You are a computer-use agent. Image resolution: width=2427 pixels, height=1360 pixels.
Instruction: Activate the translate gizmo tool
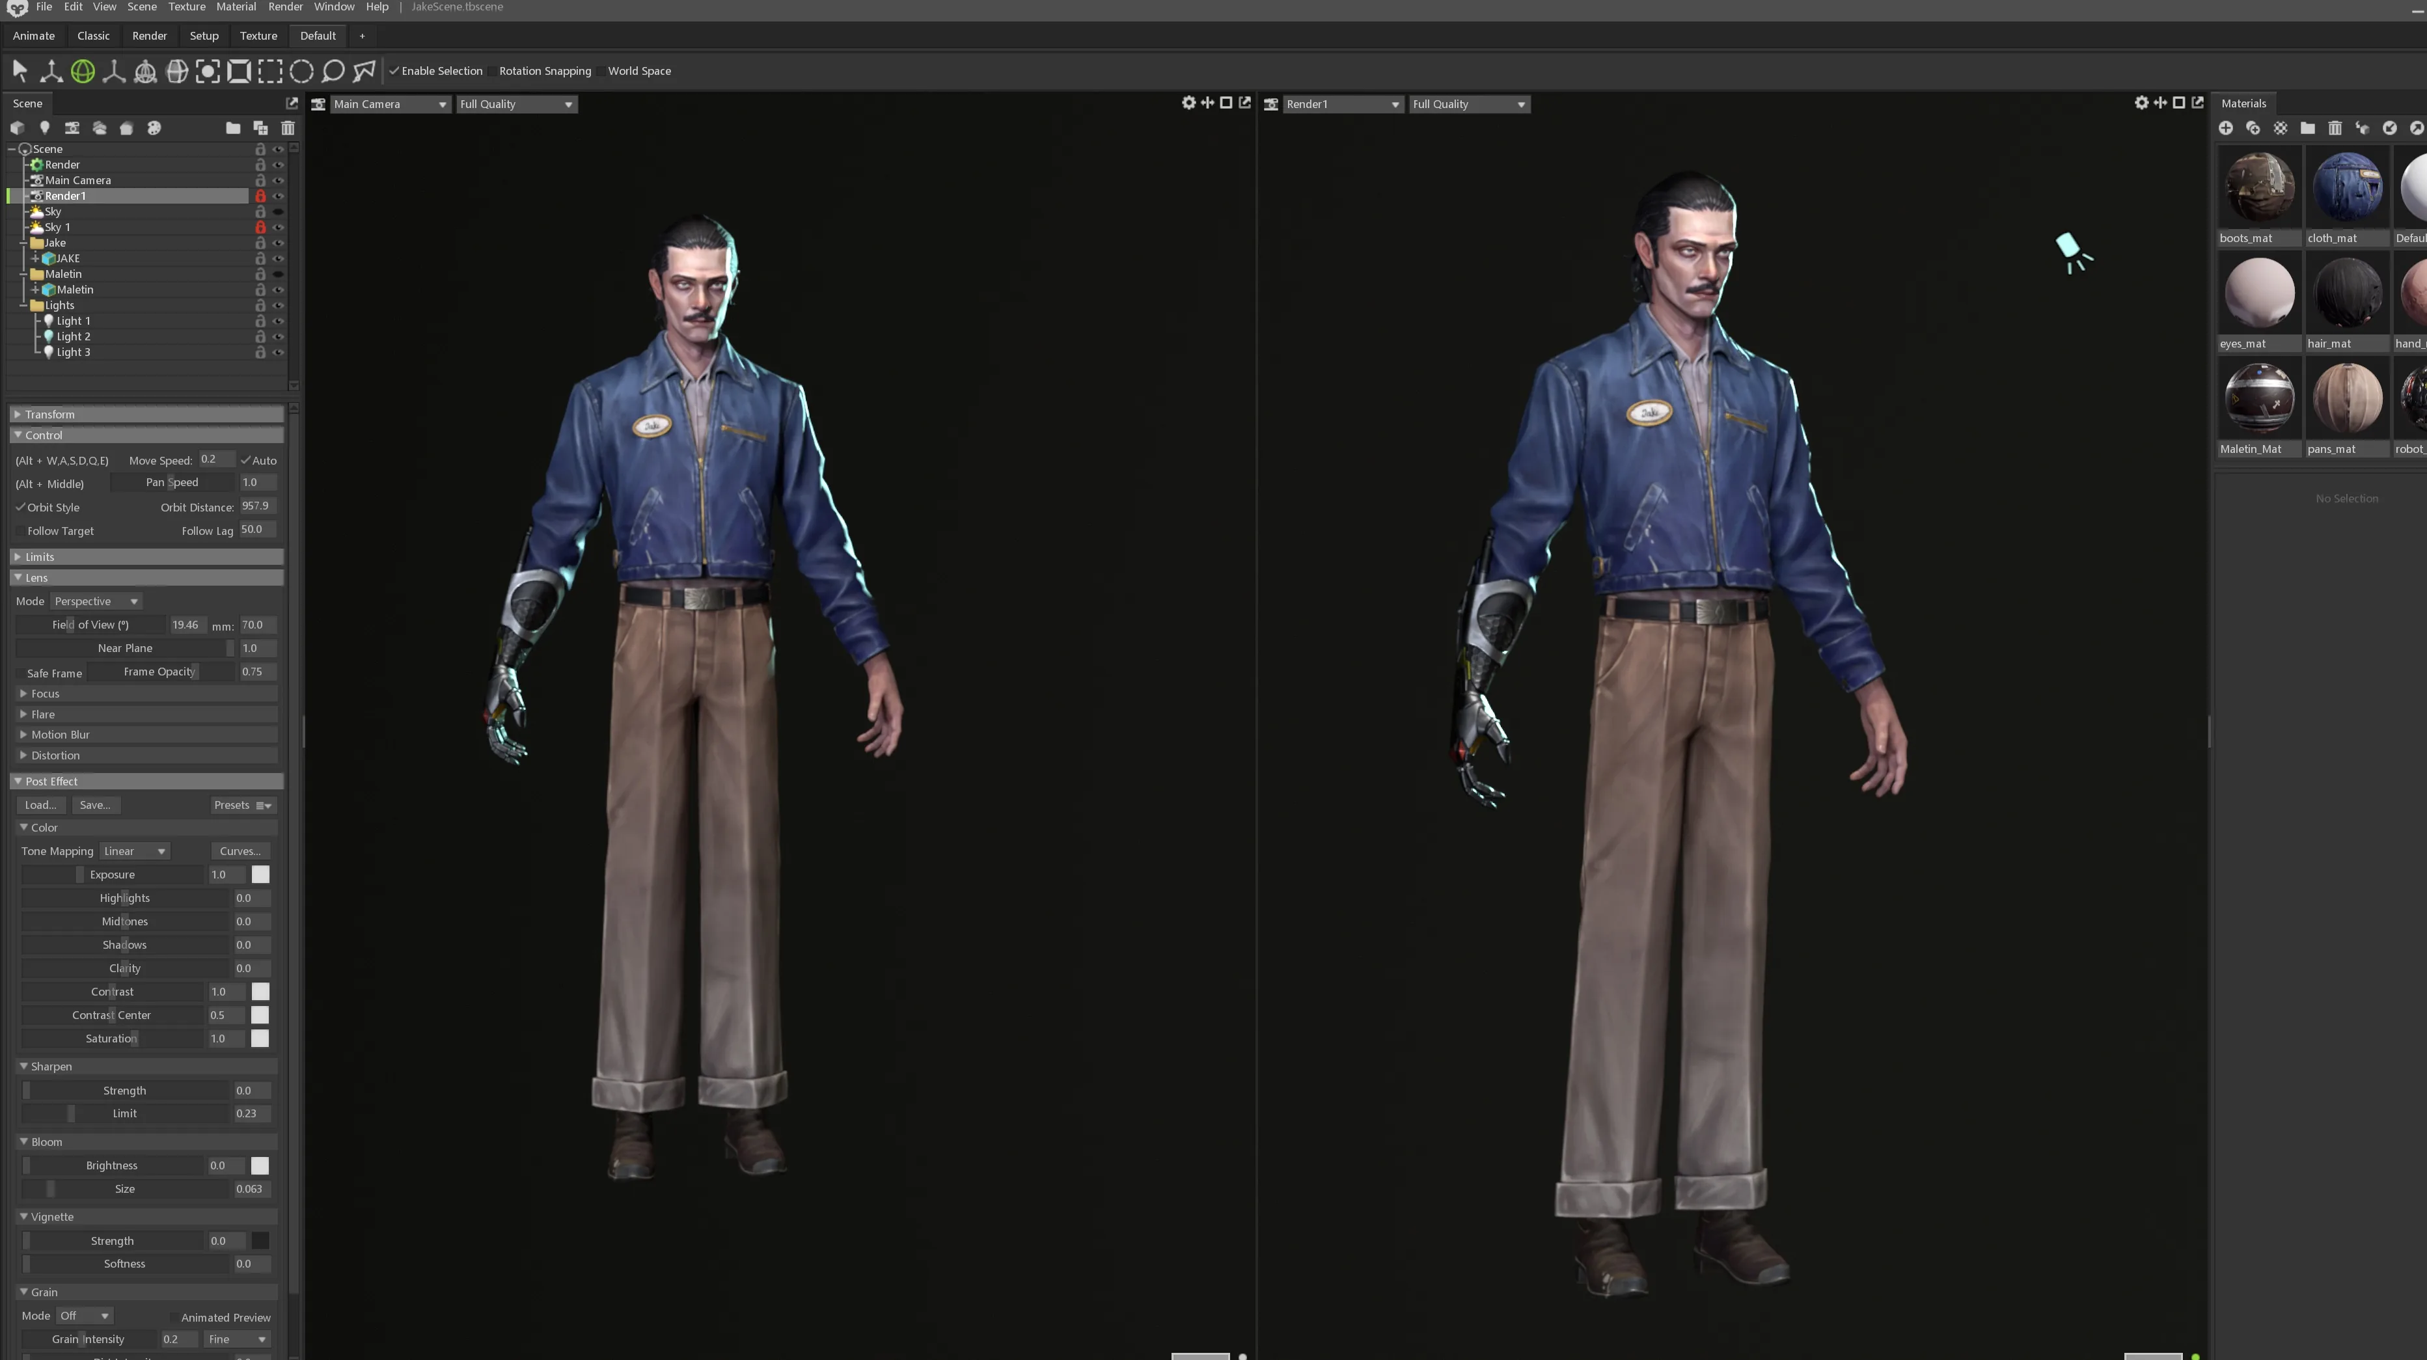point(51,71)
